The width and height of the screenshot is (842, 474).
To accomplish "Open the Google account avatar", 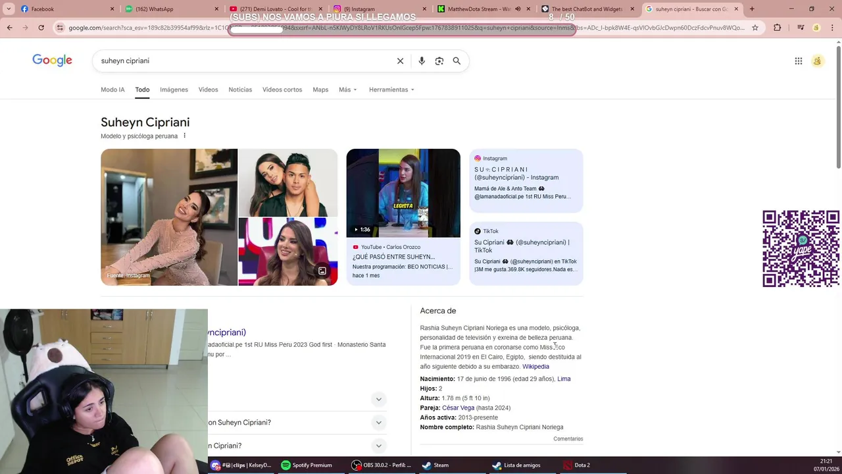I will (x=818, y=61).
